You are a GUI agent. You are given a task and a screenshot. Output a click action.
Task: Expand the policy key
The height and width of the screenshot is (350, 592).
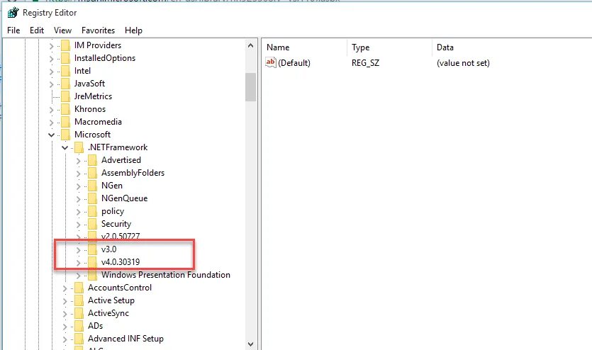79,212
